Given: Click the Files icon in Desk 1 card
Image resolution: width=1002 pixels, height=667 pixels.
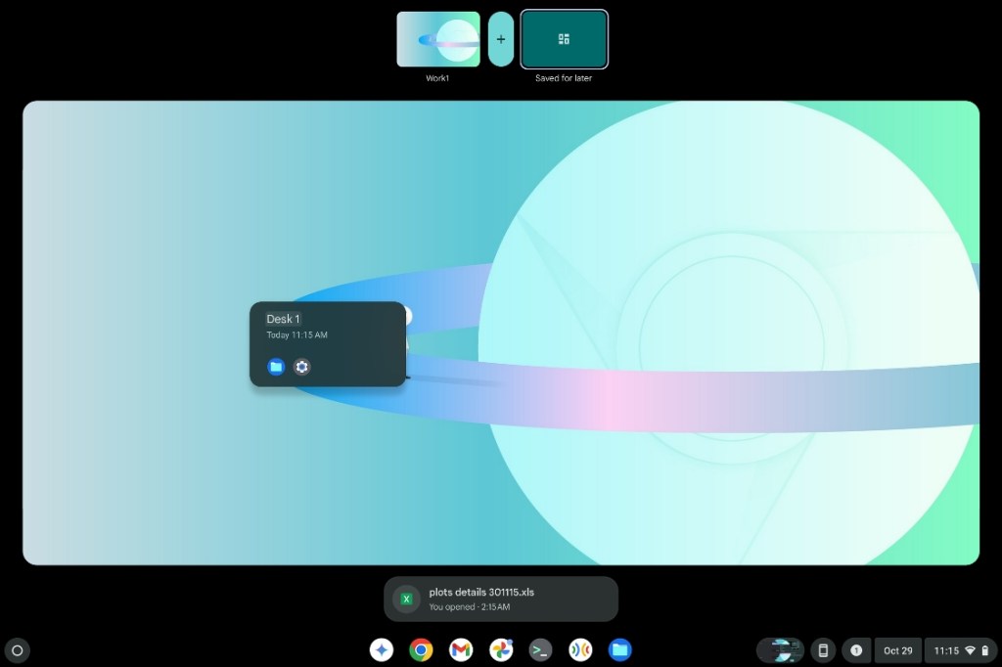Looking at the screenshot, I should coord(276,367).
